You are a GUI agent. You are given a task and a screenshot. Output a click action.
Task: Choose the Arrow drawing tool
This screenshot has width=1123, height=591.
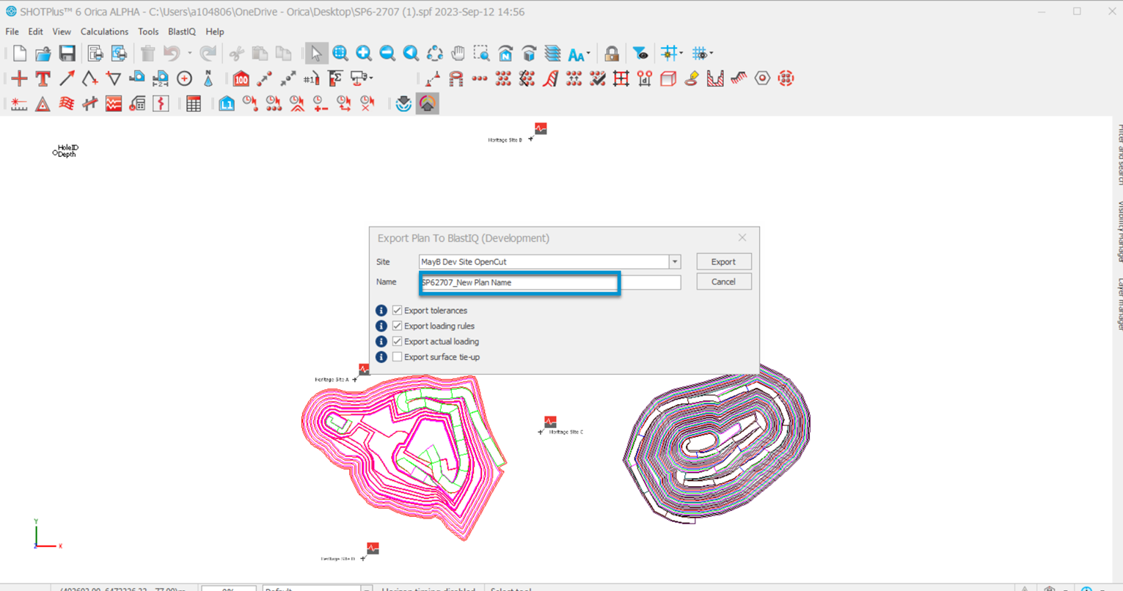click(x=67, y=78)
